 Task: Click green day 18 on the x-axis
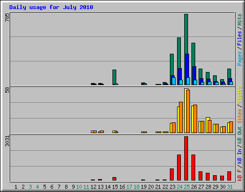(x=136, y=187)
